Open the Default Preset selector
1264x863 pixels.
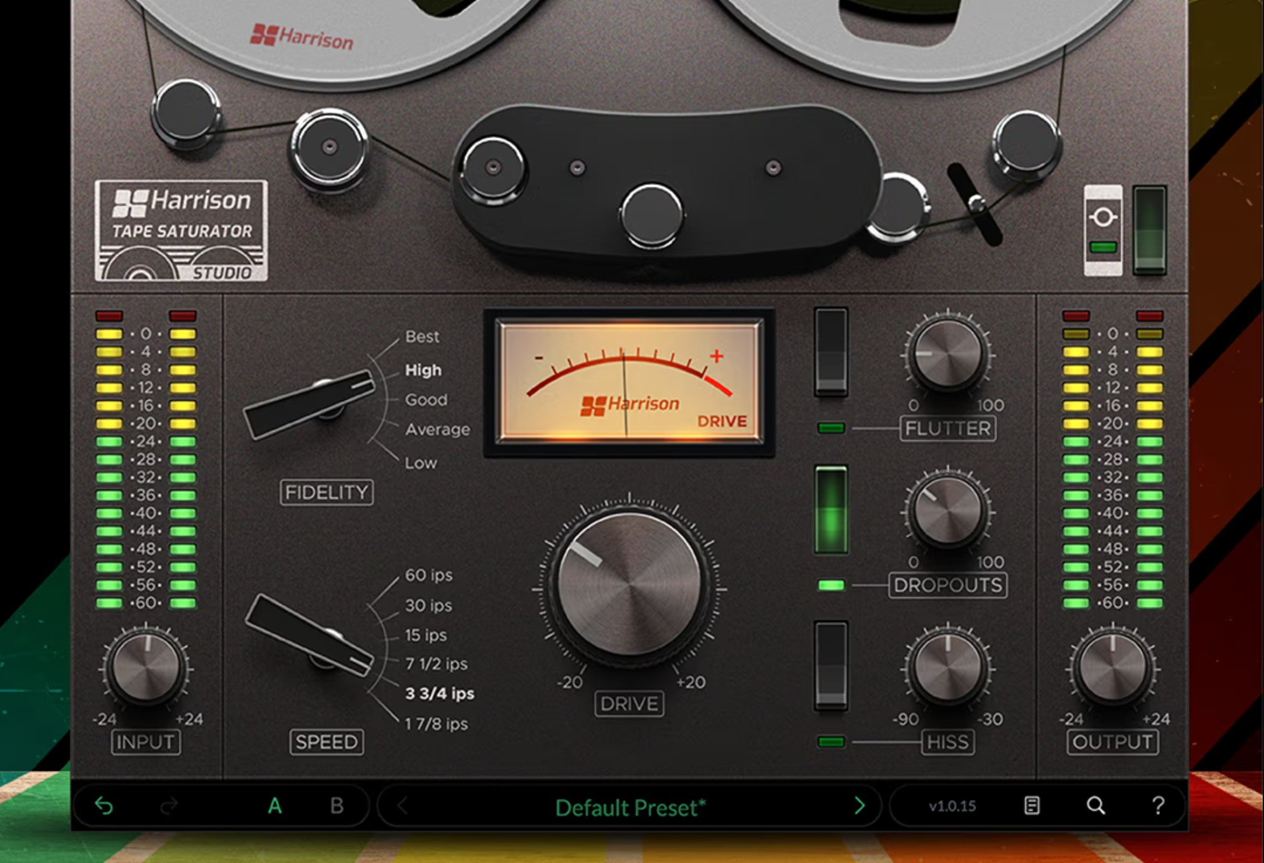pos(630,806)
